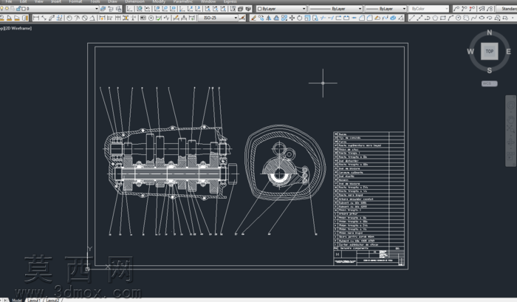
Task: Select the Polyline draw tool
Action: [x=428, y=18]
